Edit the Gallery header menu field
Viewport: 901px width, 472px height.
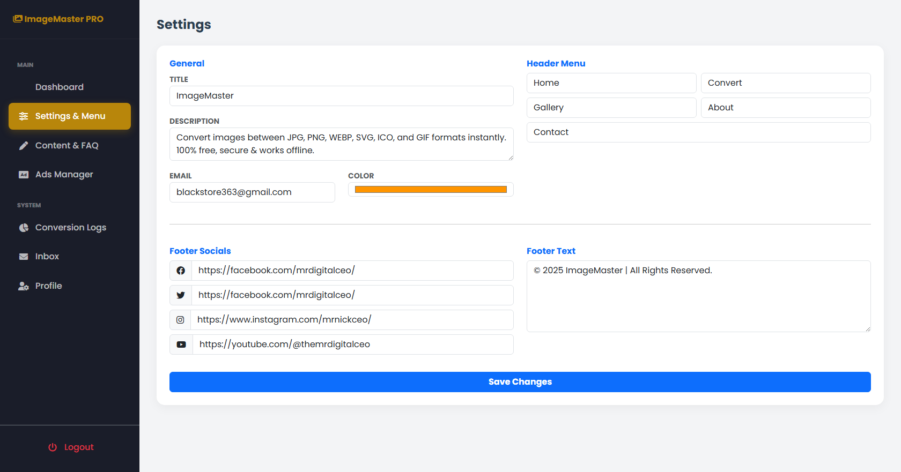coord(611,108)
